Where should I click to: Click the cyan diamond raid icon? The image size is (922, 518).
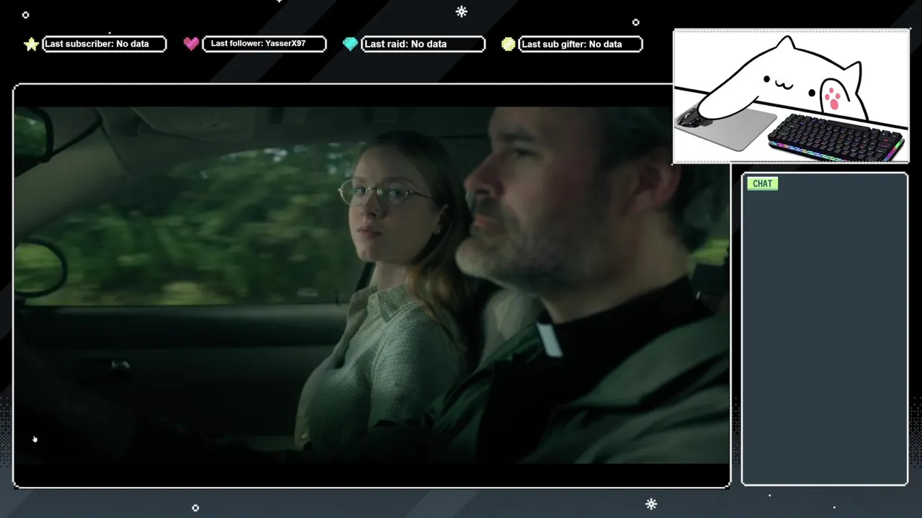(x=350, y=44)
